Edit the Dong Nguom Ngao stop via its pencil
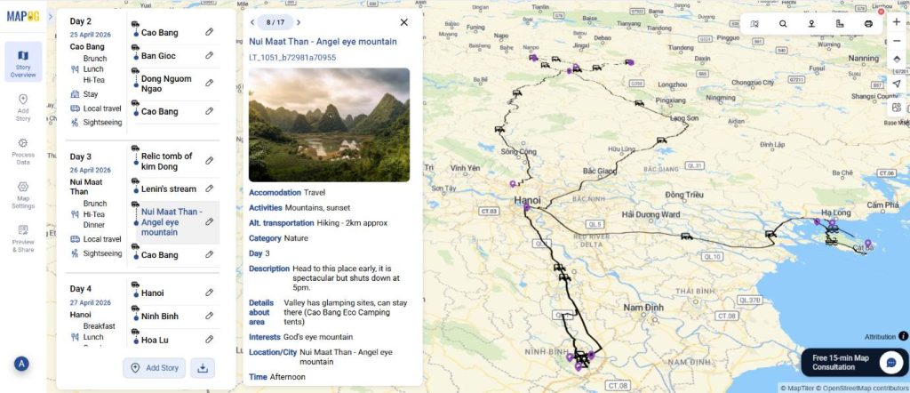 pyautogui.click(x=210, y=83)
